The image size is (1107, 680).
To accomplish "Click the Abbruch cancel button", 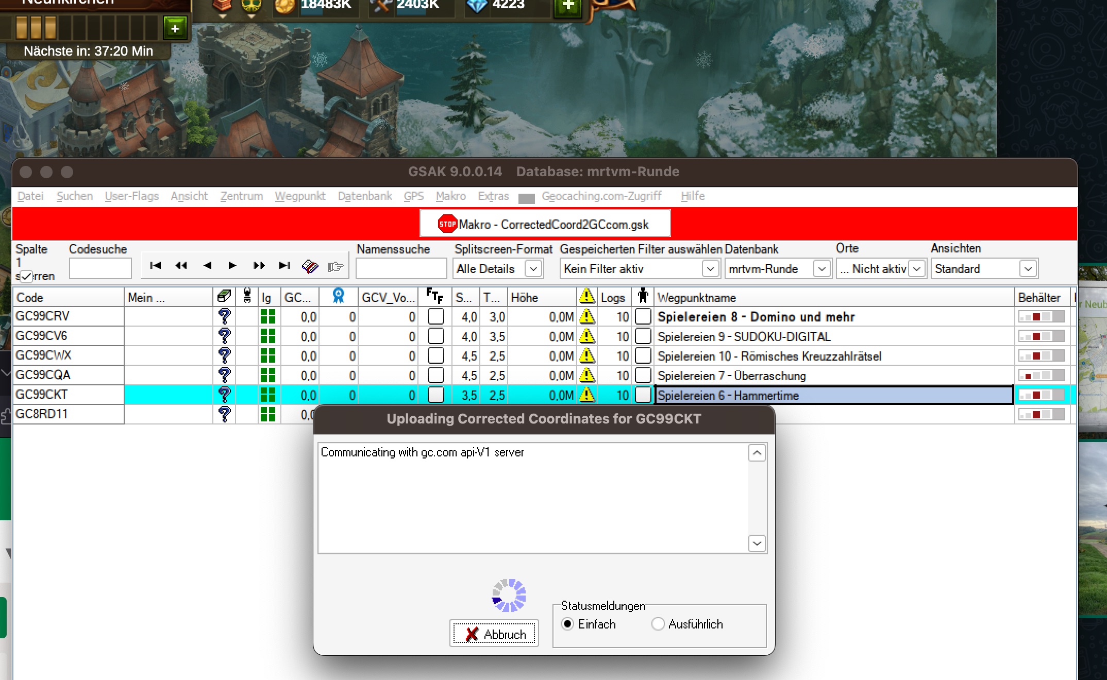I will tap(494, 634).
